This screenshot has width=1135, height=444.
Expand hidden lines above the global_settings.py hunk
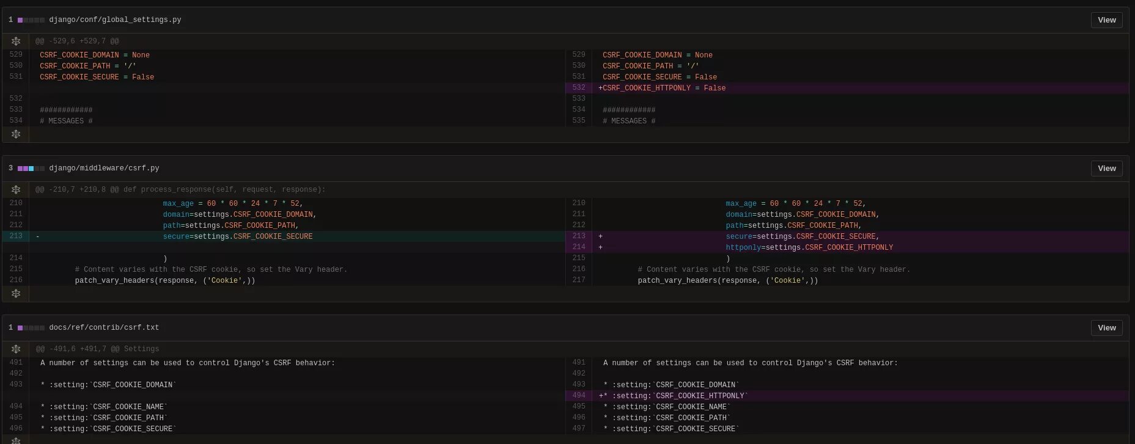16,41
